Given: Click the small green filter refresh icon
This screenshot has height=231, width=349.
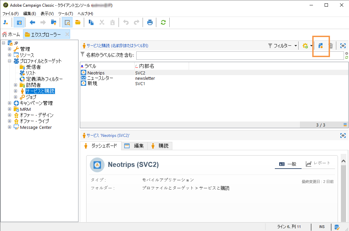Looking at the screenshot, I should pos(347,57).
